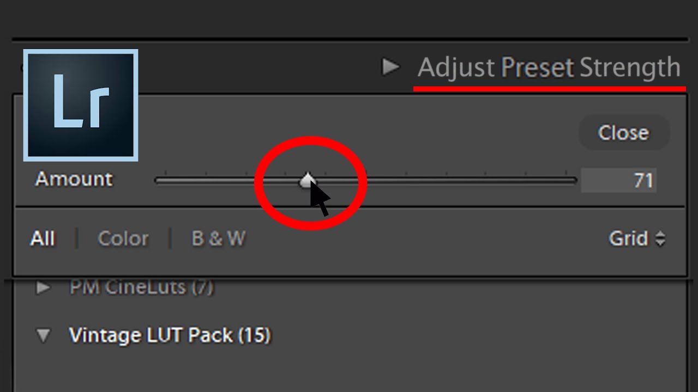Filter presets by Color
Image resolution: width=698 pixels, height=392 pixels.
tap(123, 238)
